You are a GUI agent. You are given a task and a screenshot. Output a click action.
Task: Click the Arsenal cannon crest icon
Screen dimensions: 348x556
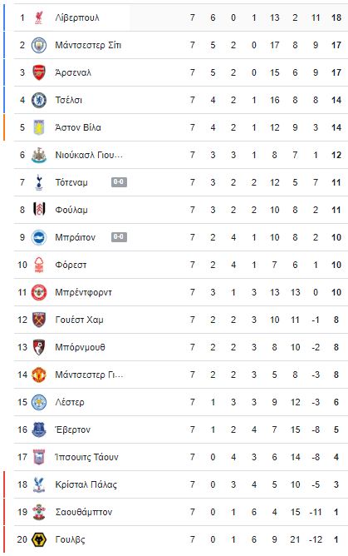39,72
